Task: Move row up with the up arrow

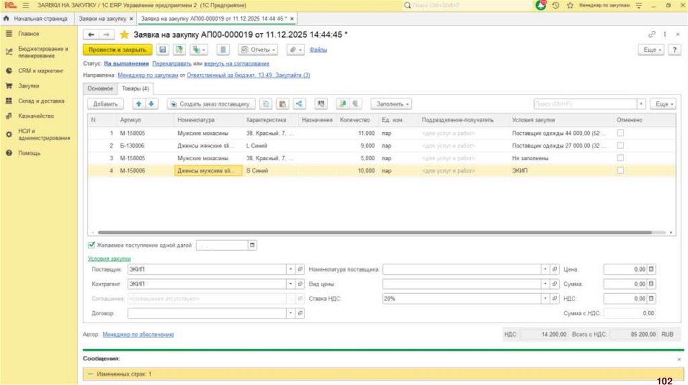Action: pos(138,104)
